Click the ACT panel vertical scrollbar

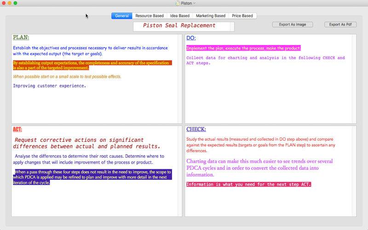pyautogui.click(x=180, y=171)
